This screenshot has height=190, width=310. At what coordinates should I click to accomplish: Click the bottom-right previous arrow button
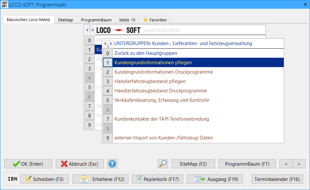[286, 164]
